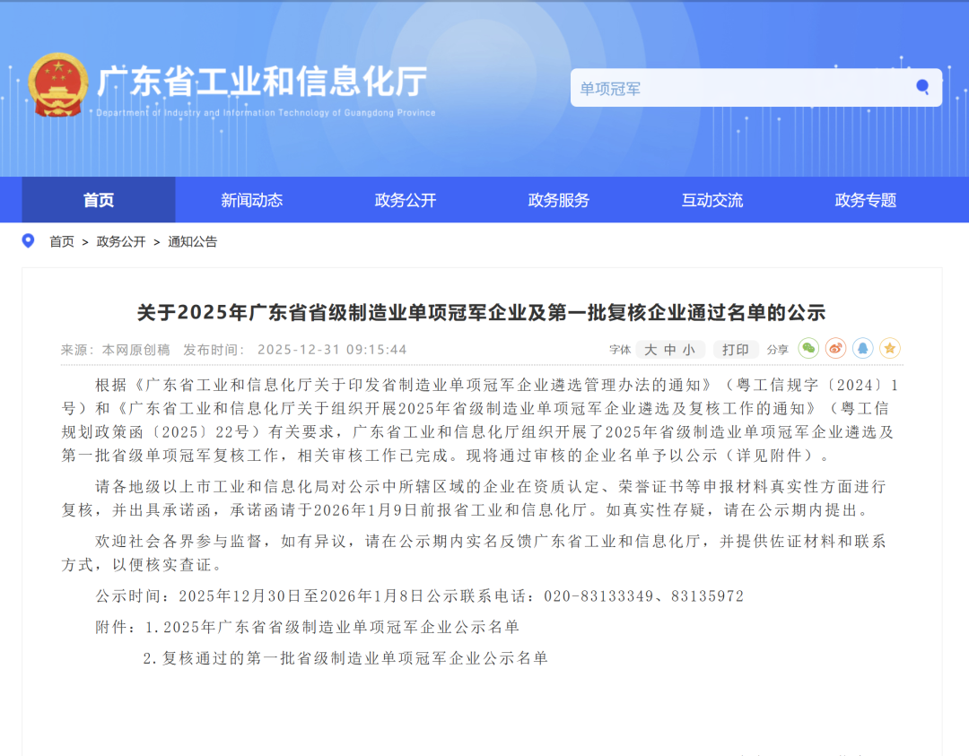Screen dimensions: 969x756
Task: Share via Weibo icon
Action: 835,349
